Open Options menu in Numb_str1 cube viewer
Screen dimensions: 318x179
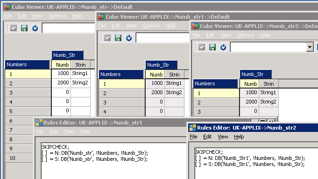151,26
